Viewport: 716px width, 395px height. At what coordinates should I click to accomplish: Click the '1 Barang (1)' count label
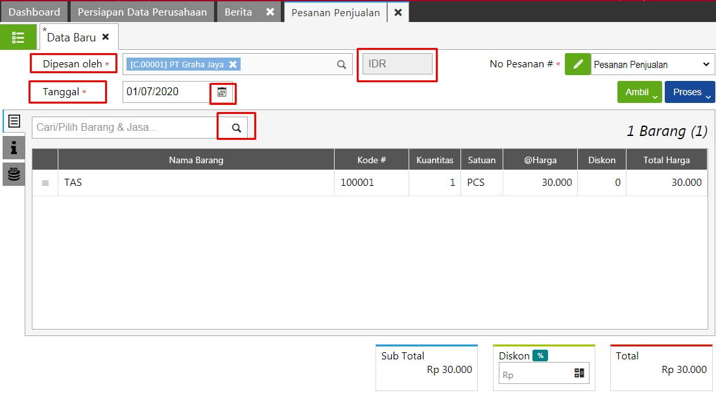click(667, 131)
